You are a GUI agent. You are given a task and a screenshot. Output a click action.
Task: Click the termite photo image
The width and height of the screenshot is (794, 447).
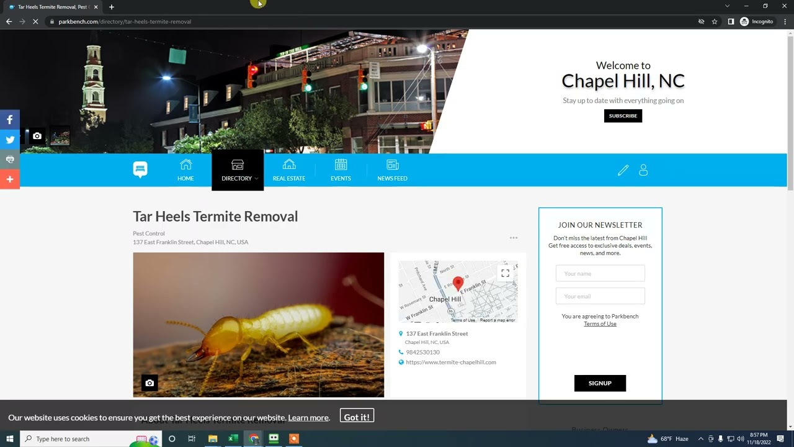pyautogui.click(x=259, y=325)
